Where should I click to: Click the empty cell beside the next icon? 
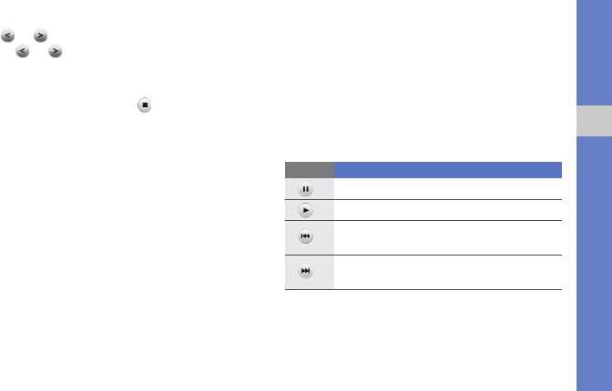(447, 273)
